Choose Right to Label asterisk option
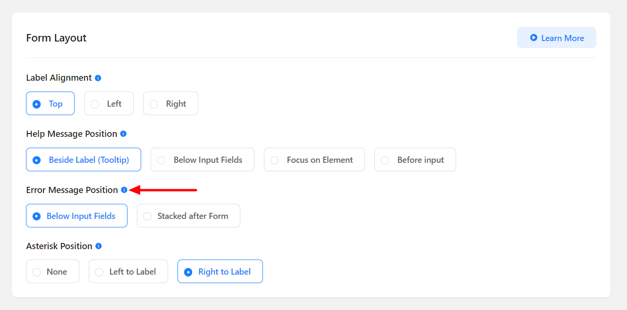 point(220,272)
